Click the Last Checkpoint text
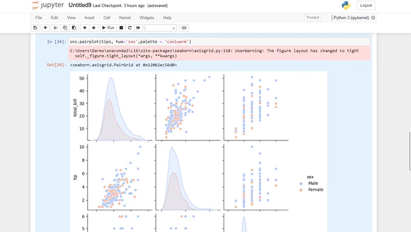 tap(118, 5)
